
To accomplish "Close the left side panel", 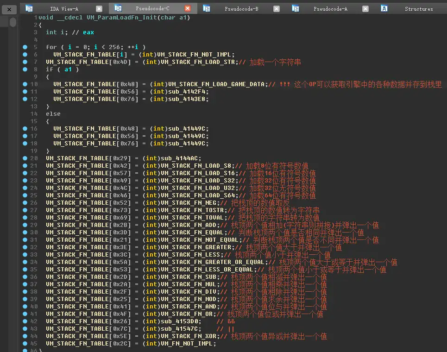I will [x=9, y=9].
